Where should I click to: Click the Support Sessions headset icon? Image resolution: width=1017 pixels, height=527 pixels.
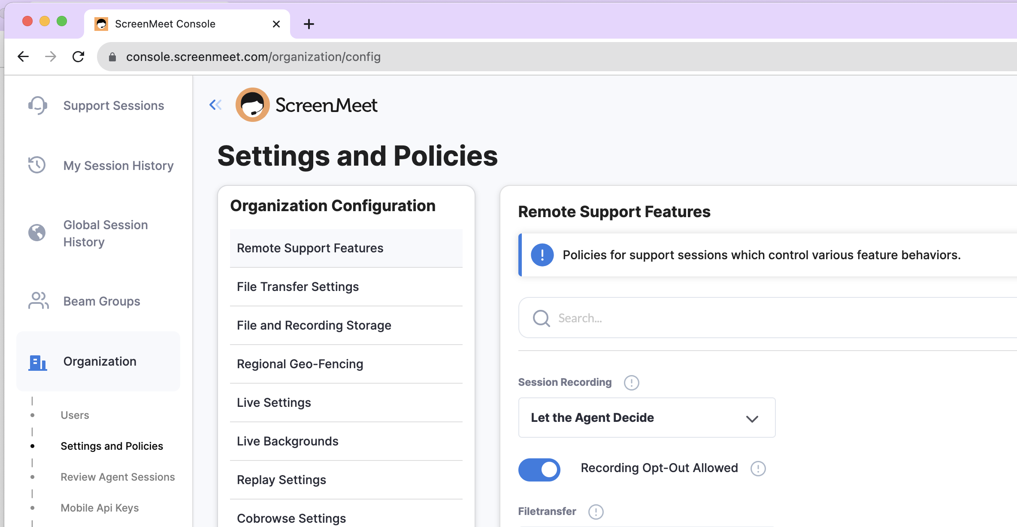click(38, 106)
